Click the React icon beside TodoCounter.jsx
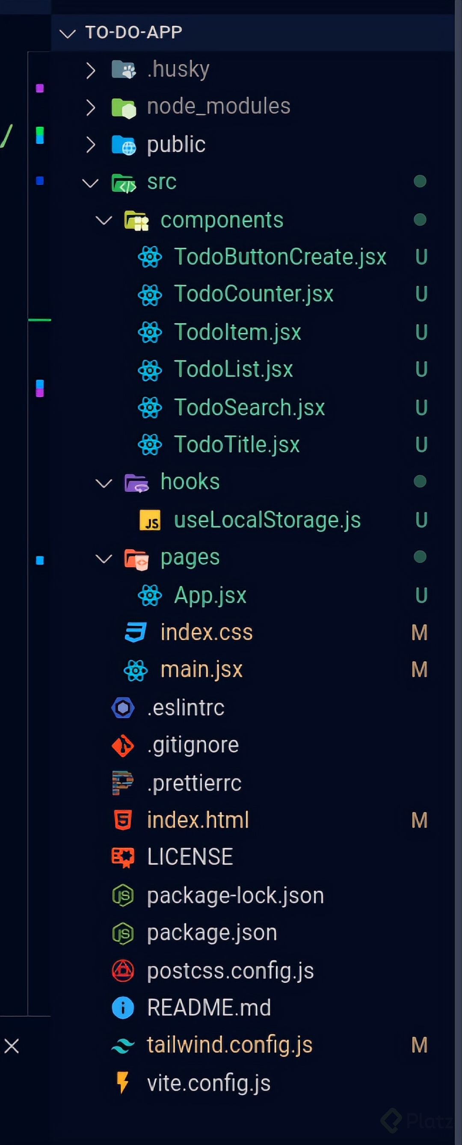Screen dimensions: 462x1145 150,294
